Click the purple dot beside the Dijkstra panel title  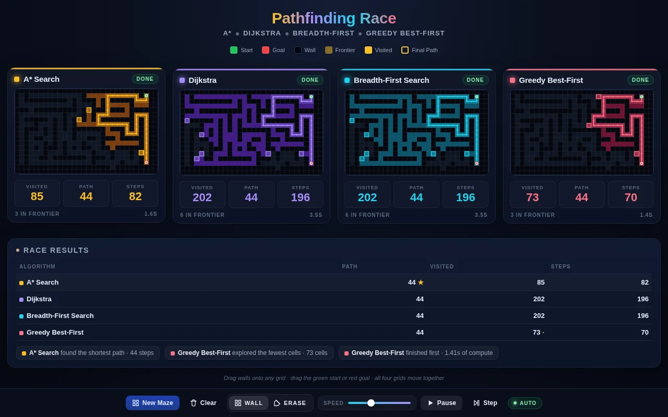pyautogui.click(x=182, y=80)
